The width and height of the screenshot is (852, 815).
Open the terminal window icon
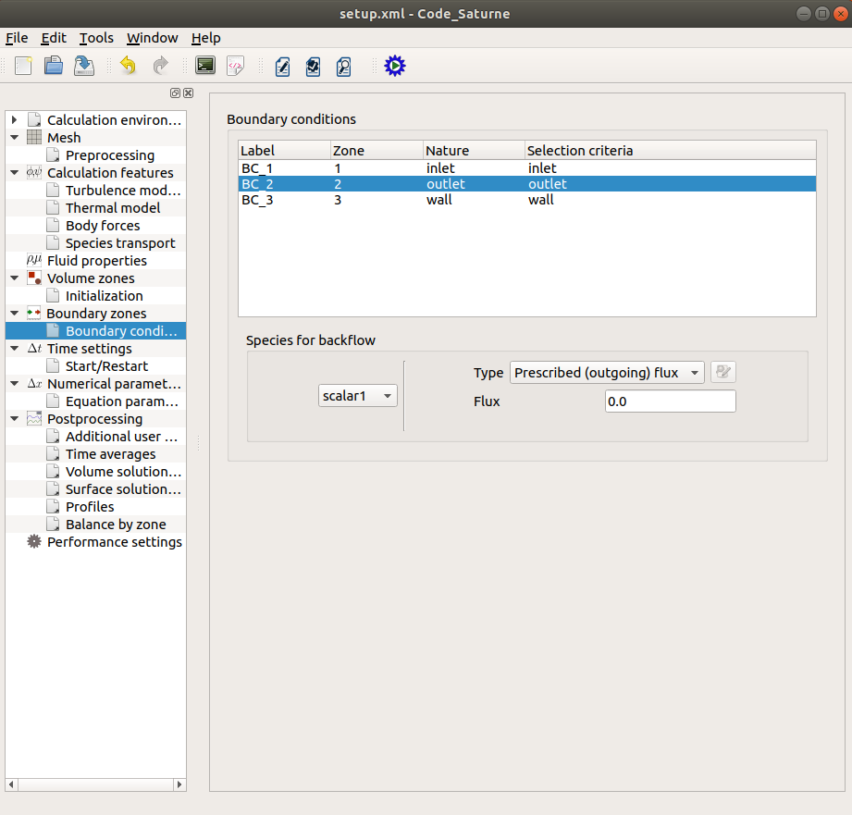205,66
